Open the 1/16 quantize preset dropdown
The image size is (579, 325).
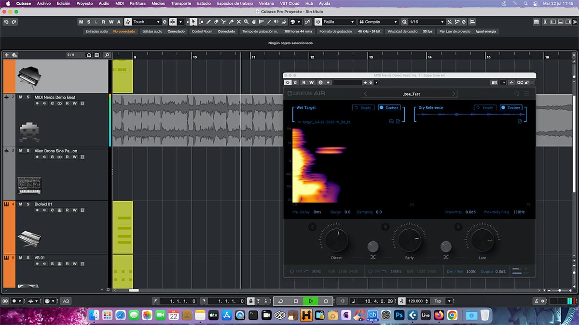point(441,22)
